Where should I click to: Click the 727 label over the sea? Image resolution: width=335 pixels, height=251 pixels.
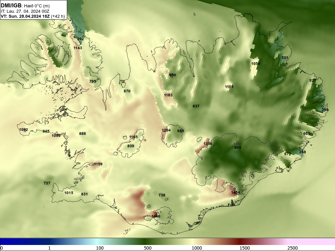47,183
